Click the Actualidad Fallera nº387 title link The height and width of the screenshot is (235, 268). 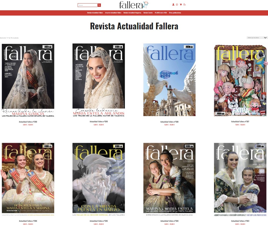coord(240,122)
